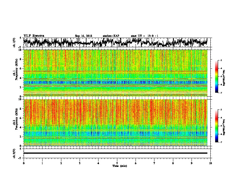Click the 'station=KAP' header label
The width and height of the screenshot is (237, 183).
coord(111,36)
